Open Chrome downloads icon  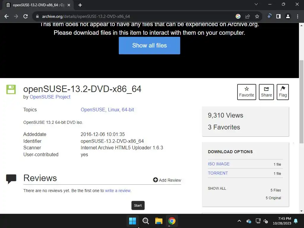(269, 16)
